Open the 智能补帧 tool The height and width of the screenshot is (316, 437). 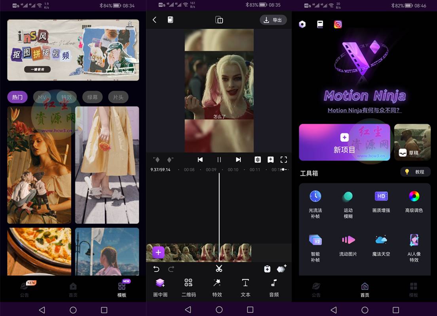click(315, 240)
